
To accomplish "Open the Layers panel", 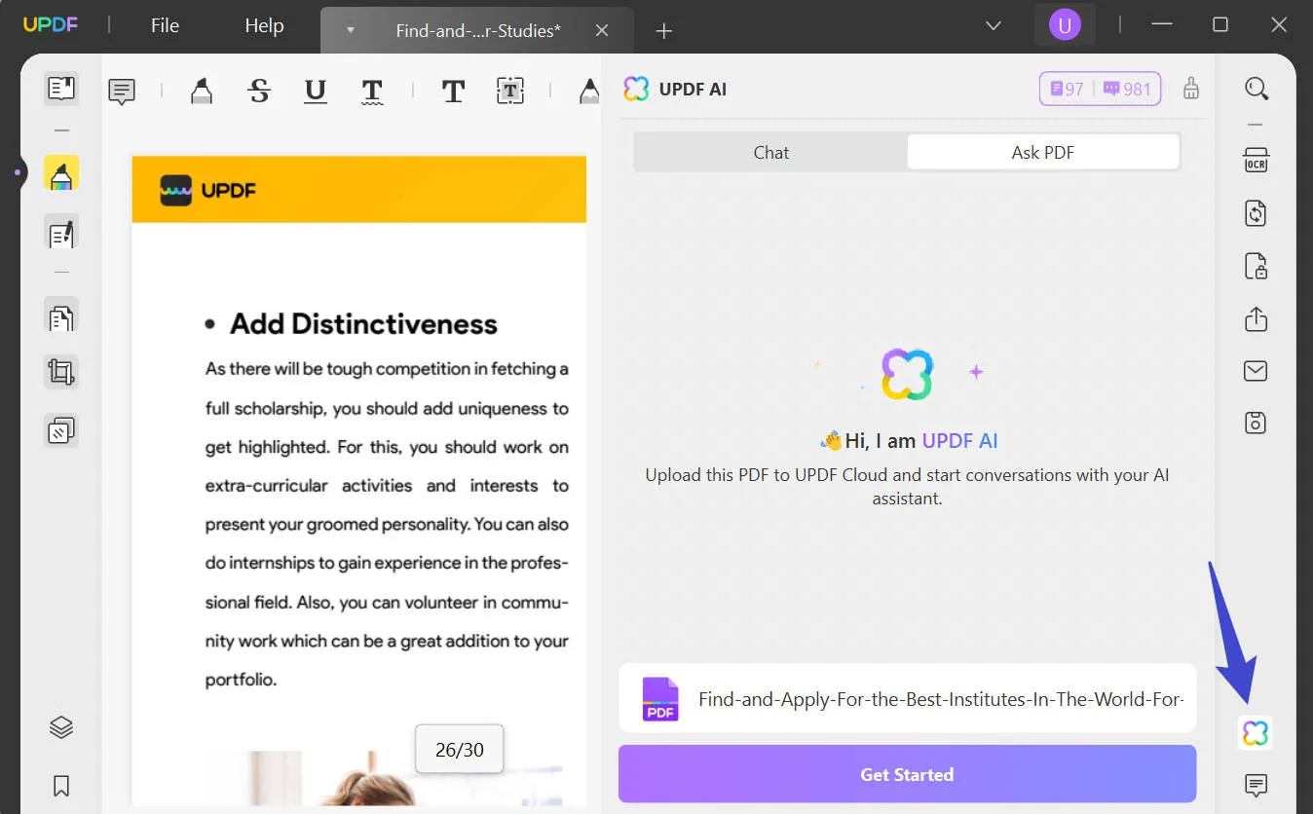I will pos(61,726).
